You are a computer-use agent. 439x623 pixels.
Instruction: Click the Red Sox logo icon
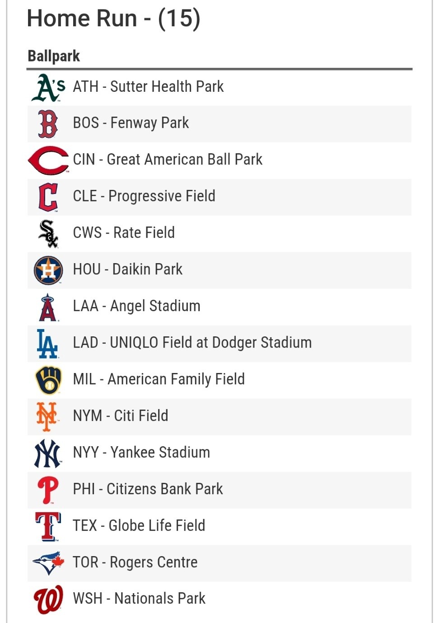point(48,123)
